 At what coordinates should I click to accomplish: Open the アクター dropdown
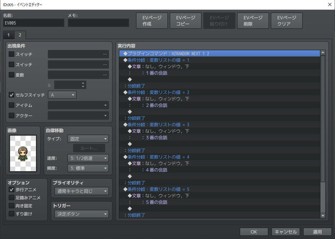click(x=78, y=115)
